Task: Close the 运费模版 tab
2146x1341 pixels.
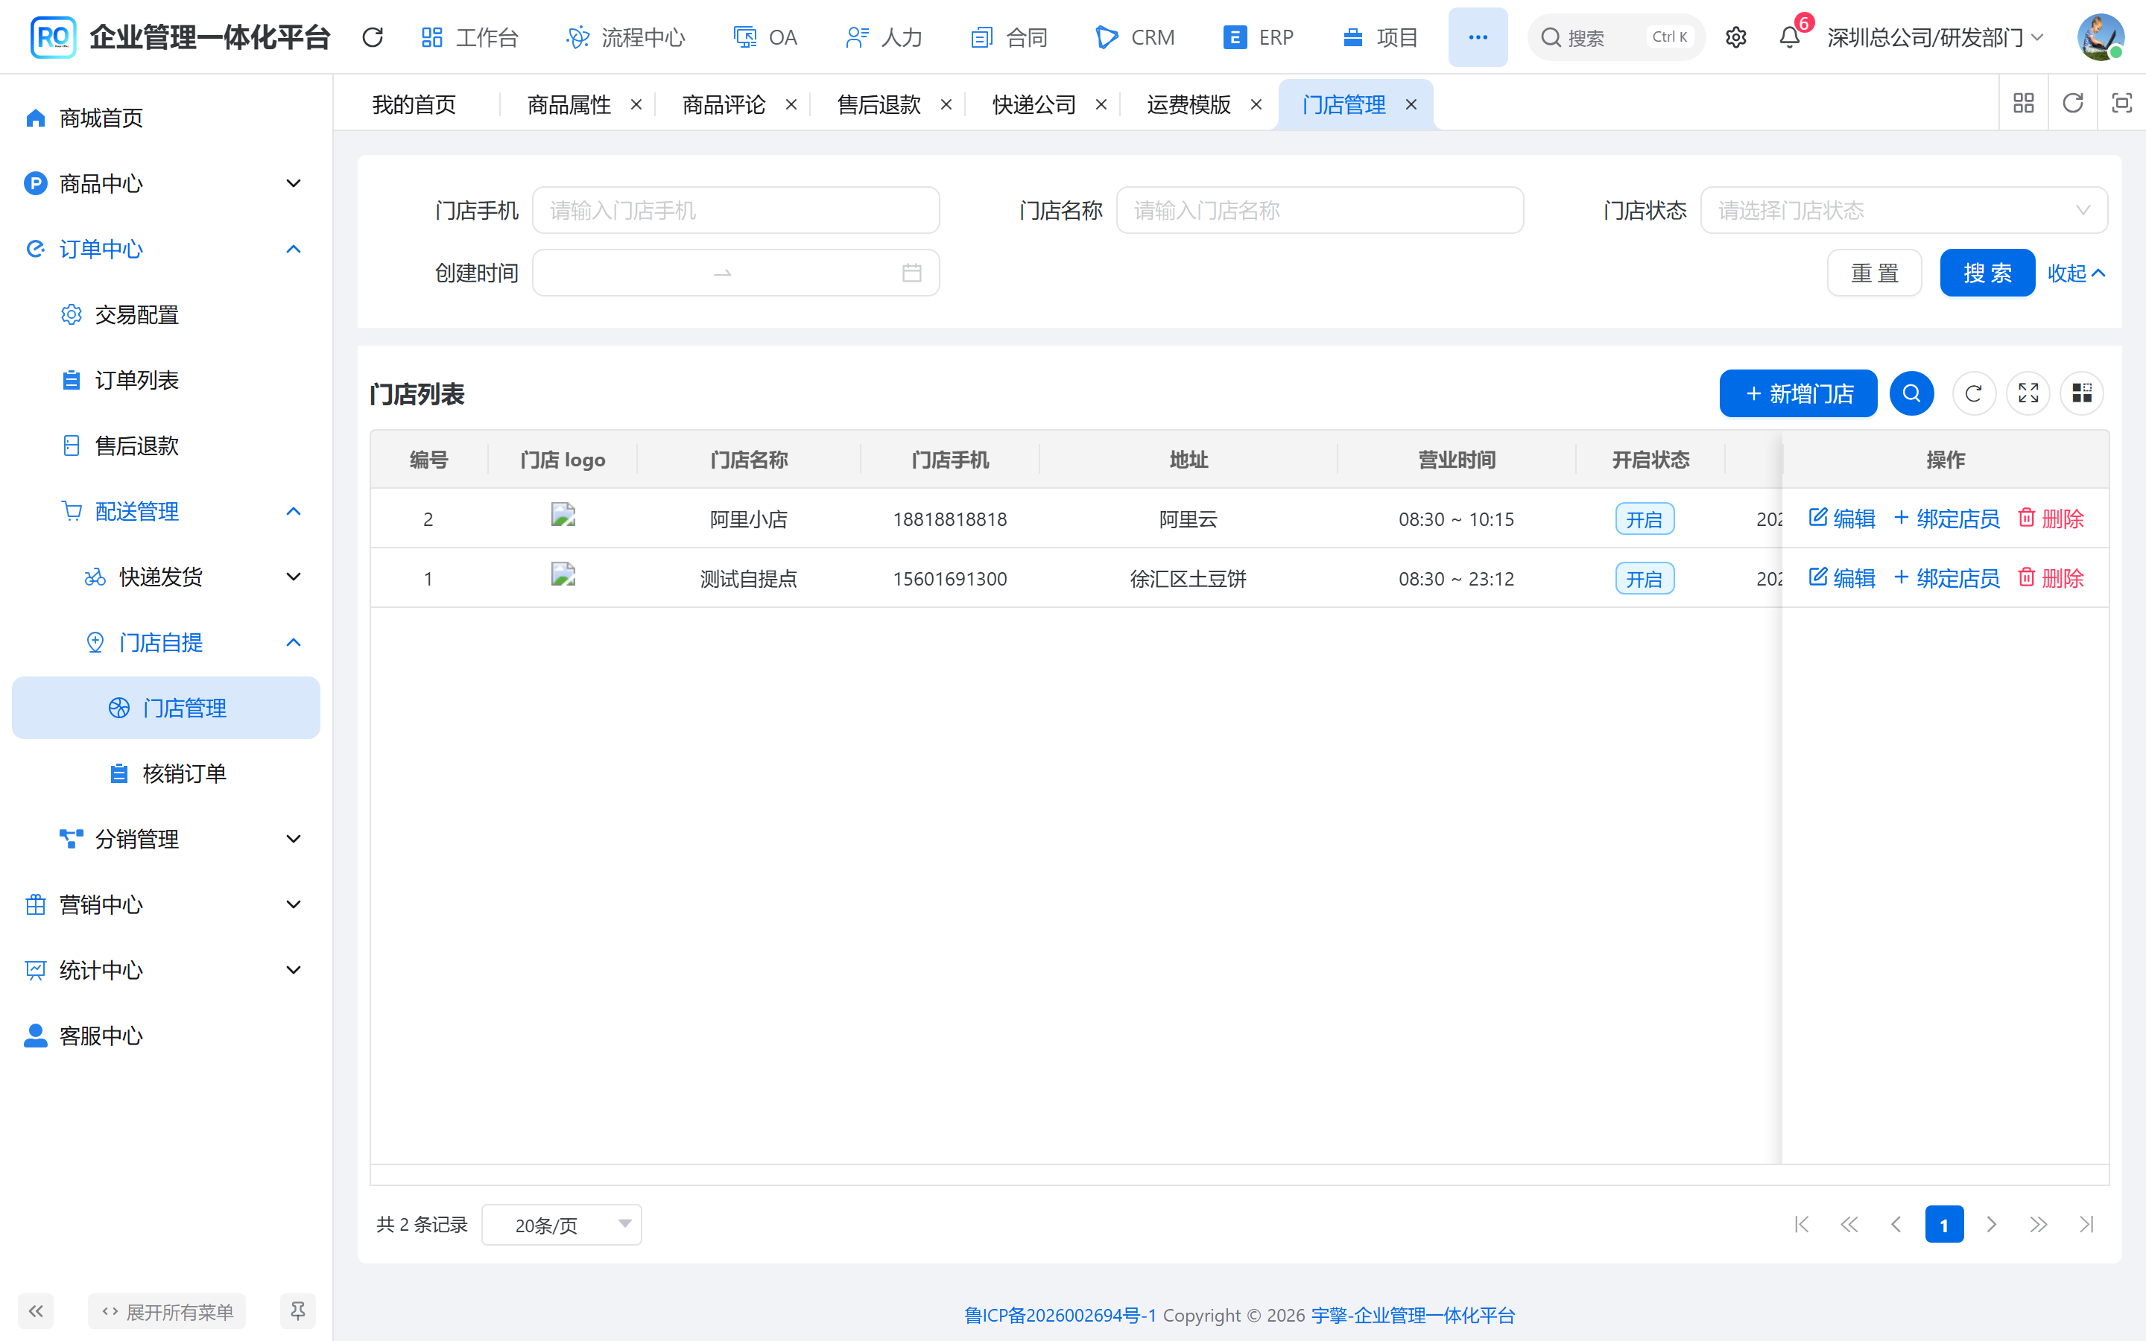Action: click(x=1256, y=104)
